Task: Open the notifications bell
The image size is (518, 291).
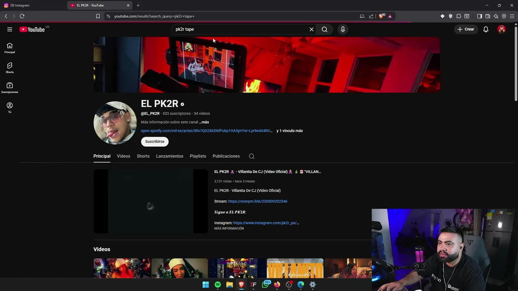Action: [486, 29]
